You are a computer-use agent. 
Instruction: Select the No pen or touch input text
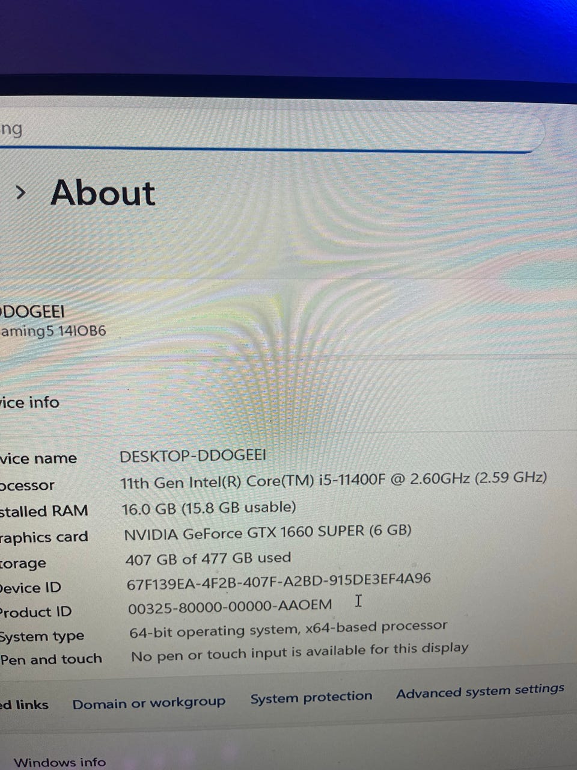(300, 652)
